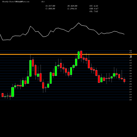Click the 260 price axis label

tap(130, 89)
